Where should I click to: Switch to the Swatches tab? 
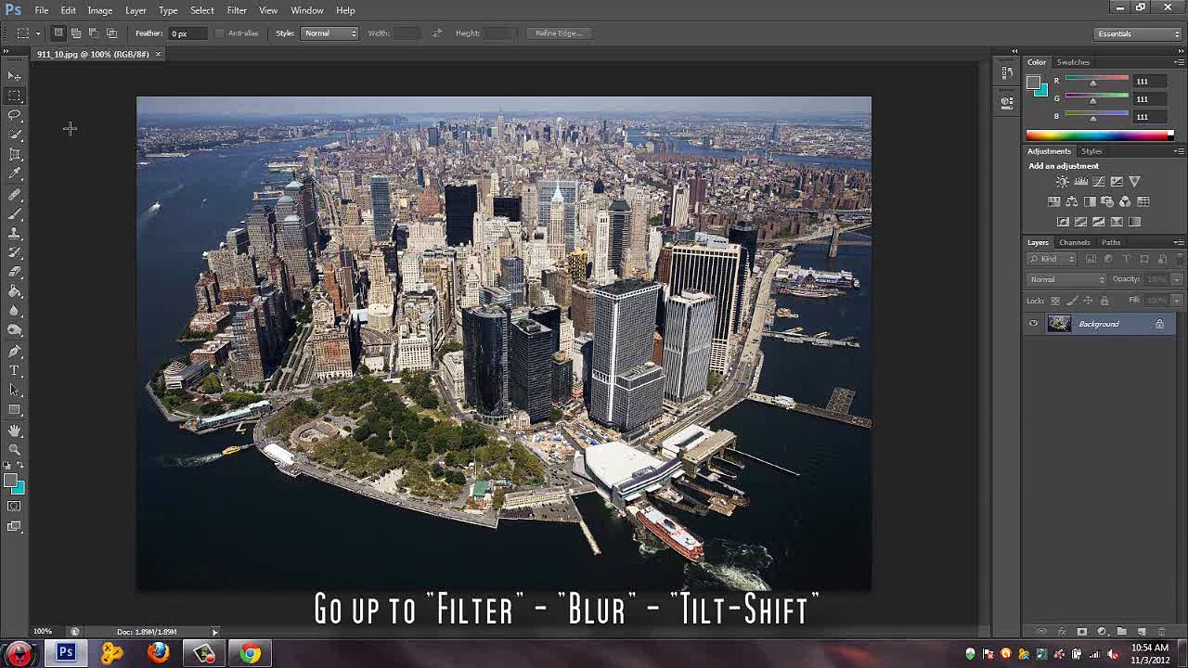[x=1073, y=62]
